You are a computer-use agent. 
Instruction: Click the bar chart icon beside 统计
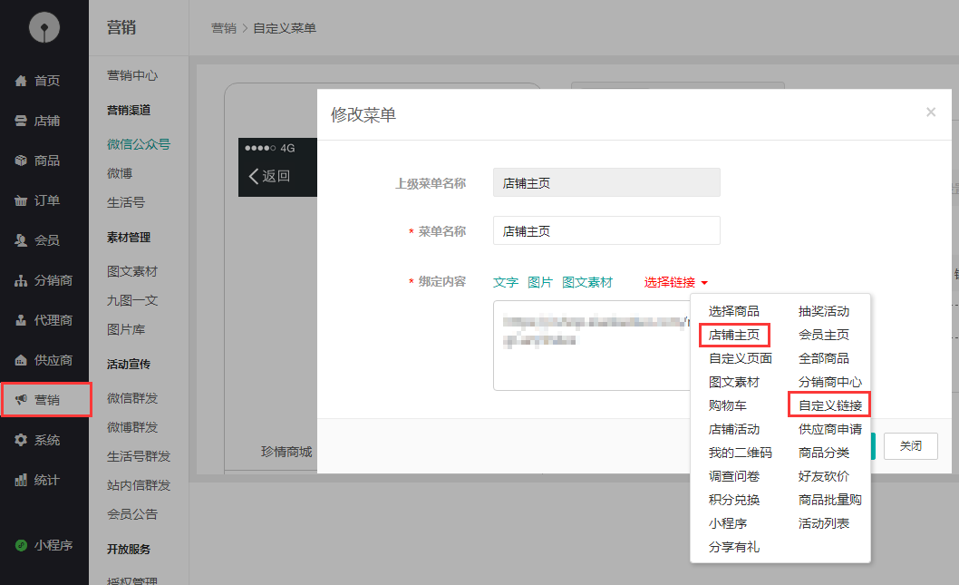21,480
